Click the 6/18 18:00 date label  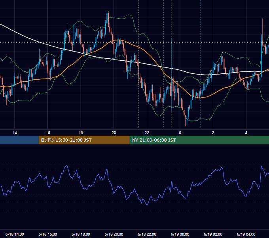click(81, 234)
